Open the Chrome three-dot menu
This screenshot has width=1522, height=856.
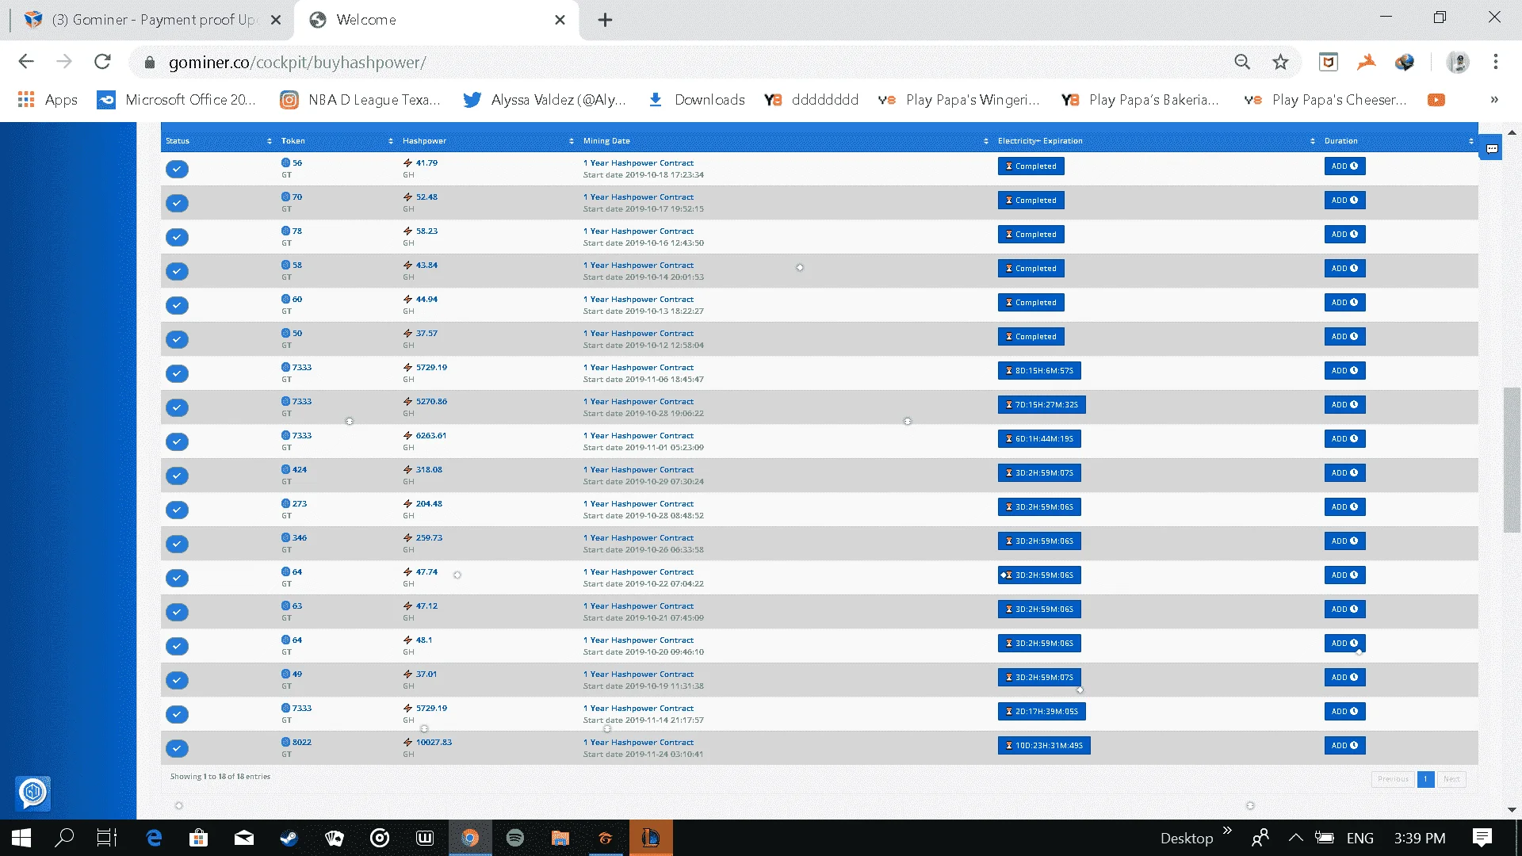pos(1496,62)
